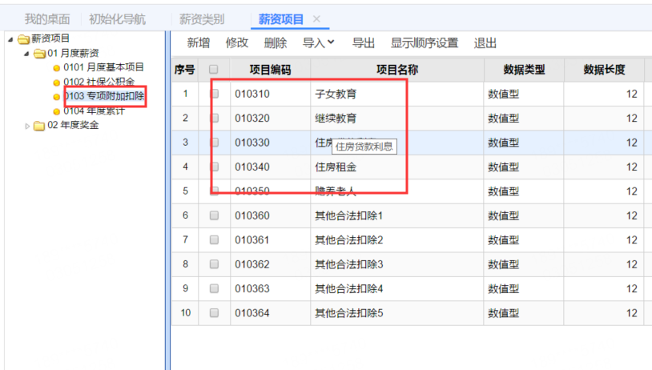
Task: Switch to the 我的桌面 tab
Action: tap(47, 19)
